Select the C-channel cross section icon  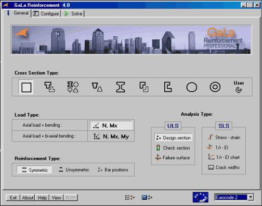(168, 87)
